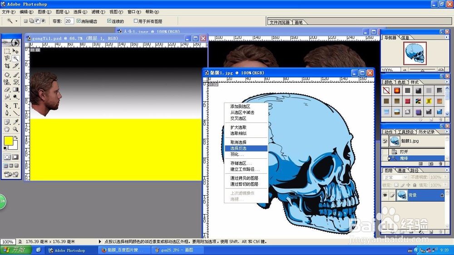This screenshot has width=454, height=255.
Task: Select the Path Selection arrow tool
Action: pyautogui.click(x=7, y=106)
